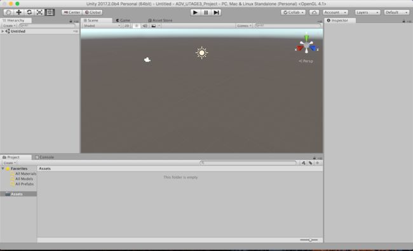This screenshot has height=251, width=413.
Task: Select All Models favorite
Action: 22,179
